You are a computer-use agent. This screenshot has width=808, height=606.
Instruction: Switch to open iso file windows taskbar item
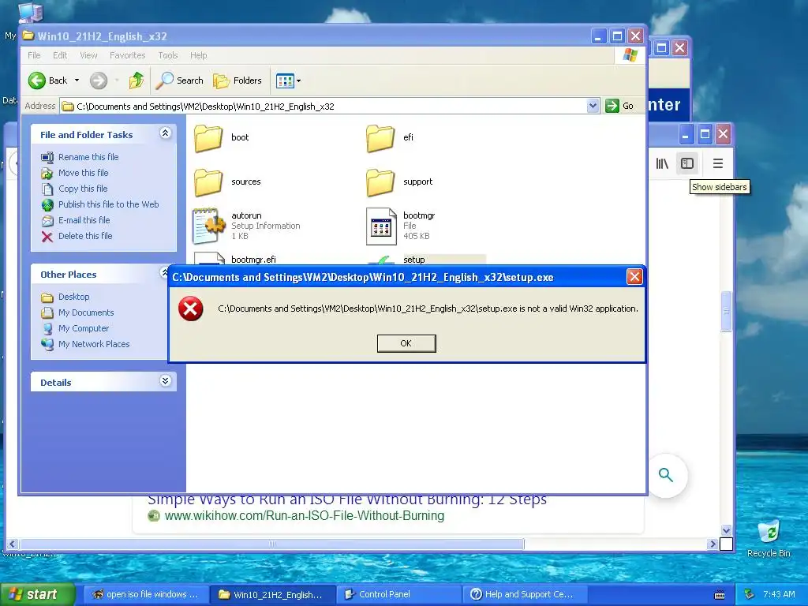(x=145, y=594)
